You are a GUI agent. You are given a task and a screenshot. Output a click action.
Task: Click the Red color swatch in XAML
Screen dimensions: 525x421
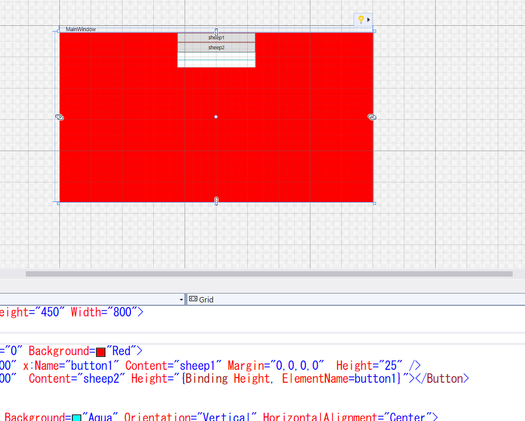pyautogui.click(x=101, y=352)
